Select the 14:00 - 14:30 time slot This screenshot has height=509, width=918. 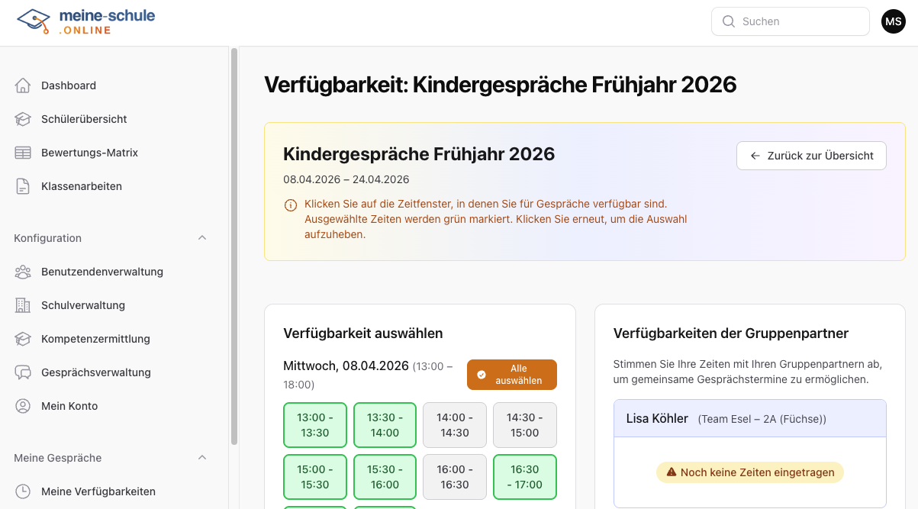(455, 425)
